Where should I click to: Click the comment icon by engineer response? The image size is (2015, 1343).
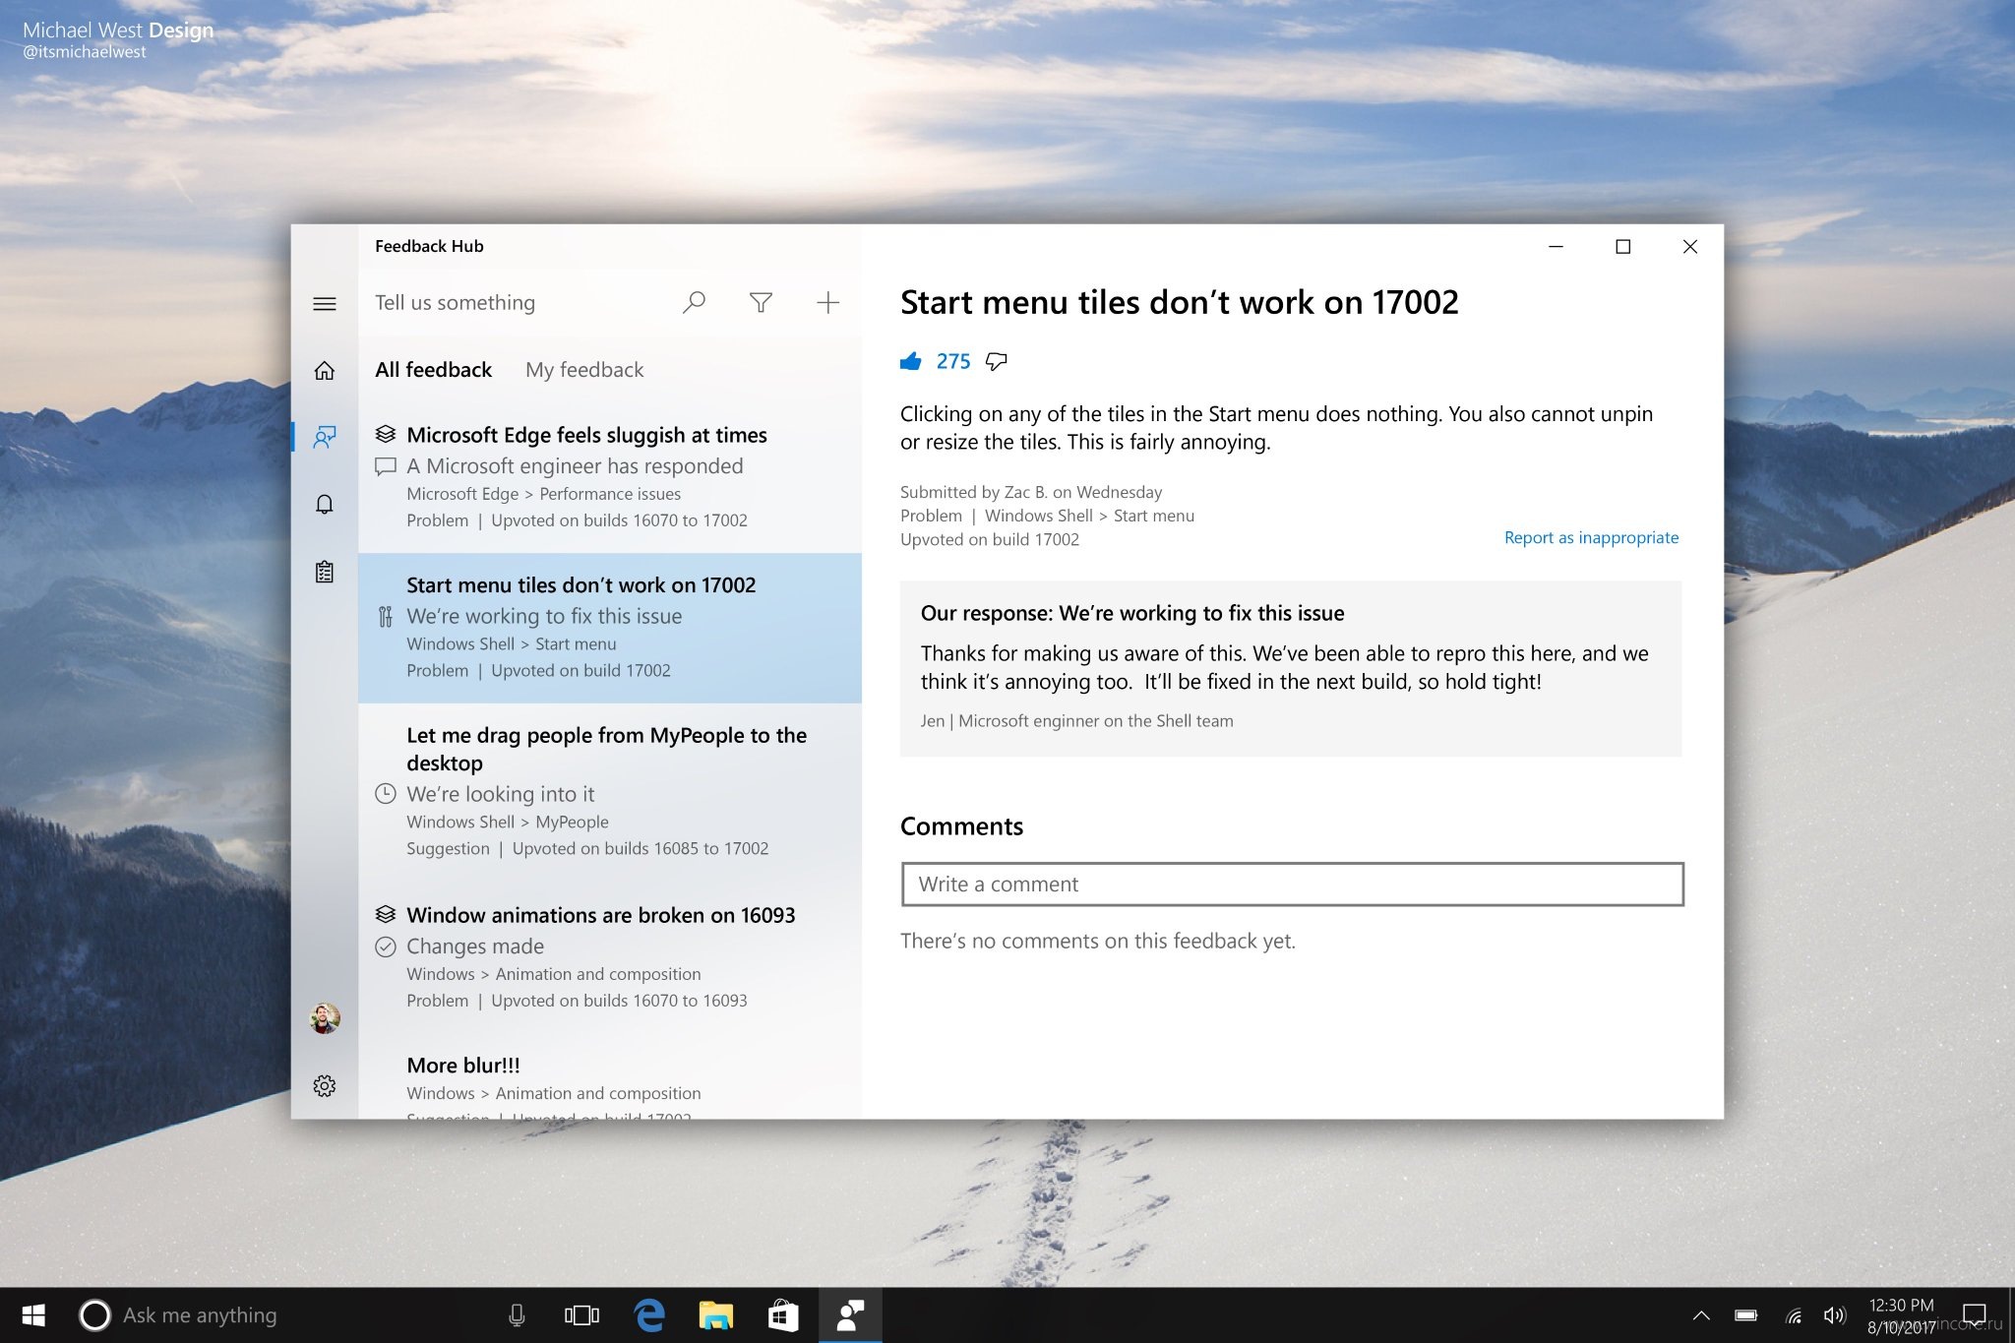click(x=386, y=466)
